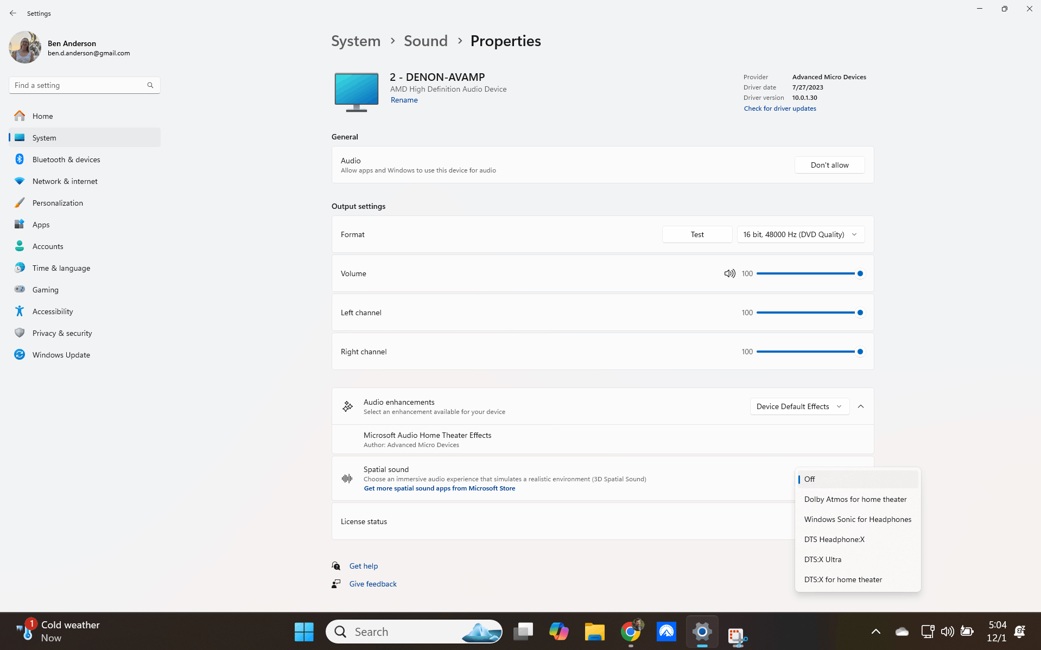Screen dimensions: 1041x650
Task: Open the 5:04 clock and calendar
Action: point(996,632)
